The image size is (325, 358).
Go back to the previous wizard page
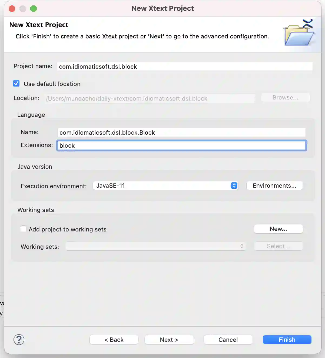tap(114, 340)
